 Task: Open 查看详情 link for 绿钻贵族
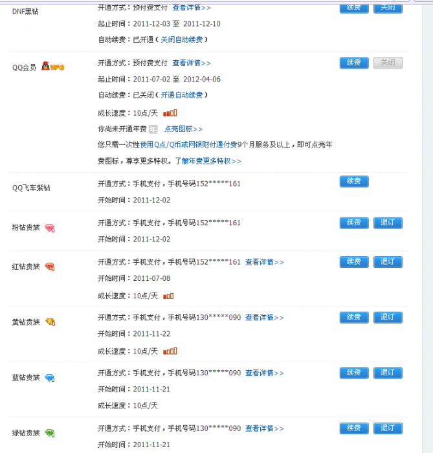coord(265,428)
